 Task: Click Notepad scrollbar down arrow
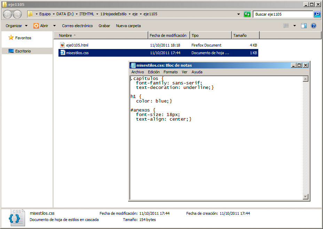coord(306,197)
